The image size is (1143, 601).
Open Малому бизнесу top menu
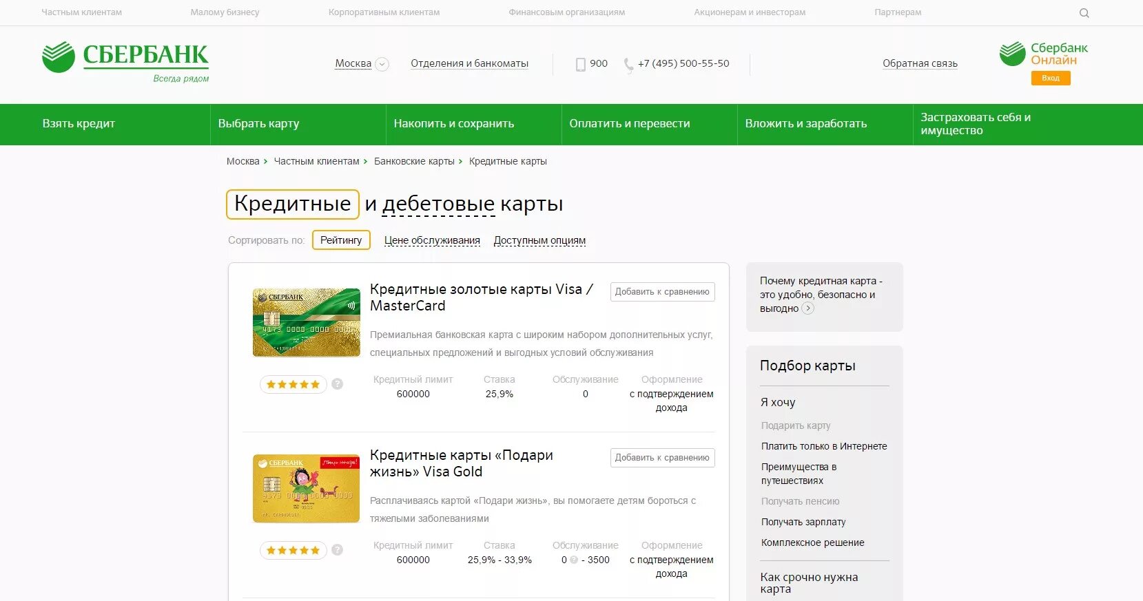pos(225,12)
